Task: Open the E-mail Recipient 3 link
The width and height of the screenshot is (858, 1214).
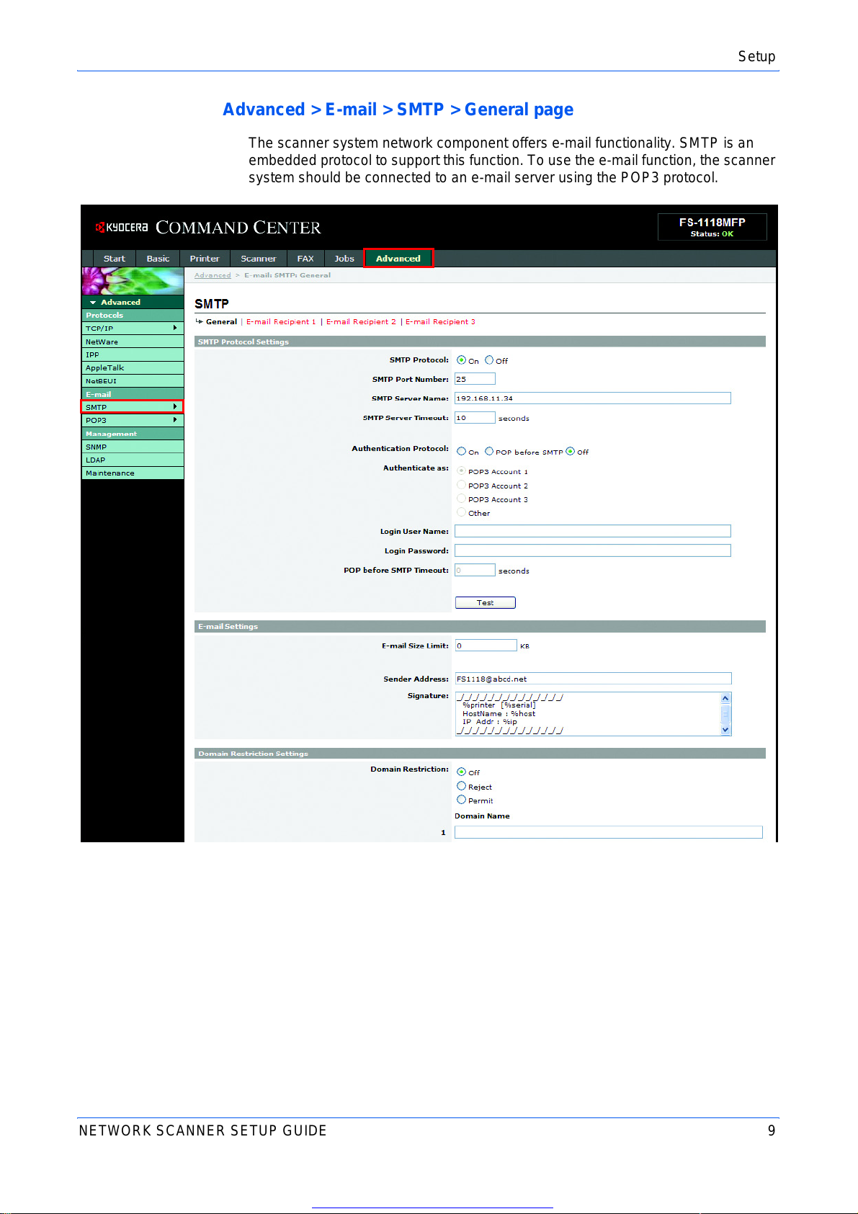Action: (x=440, y=322)
